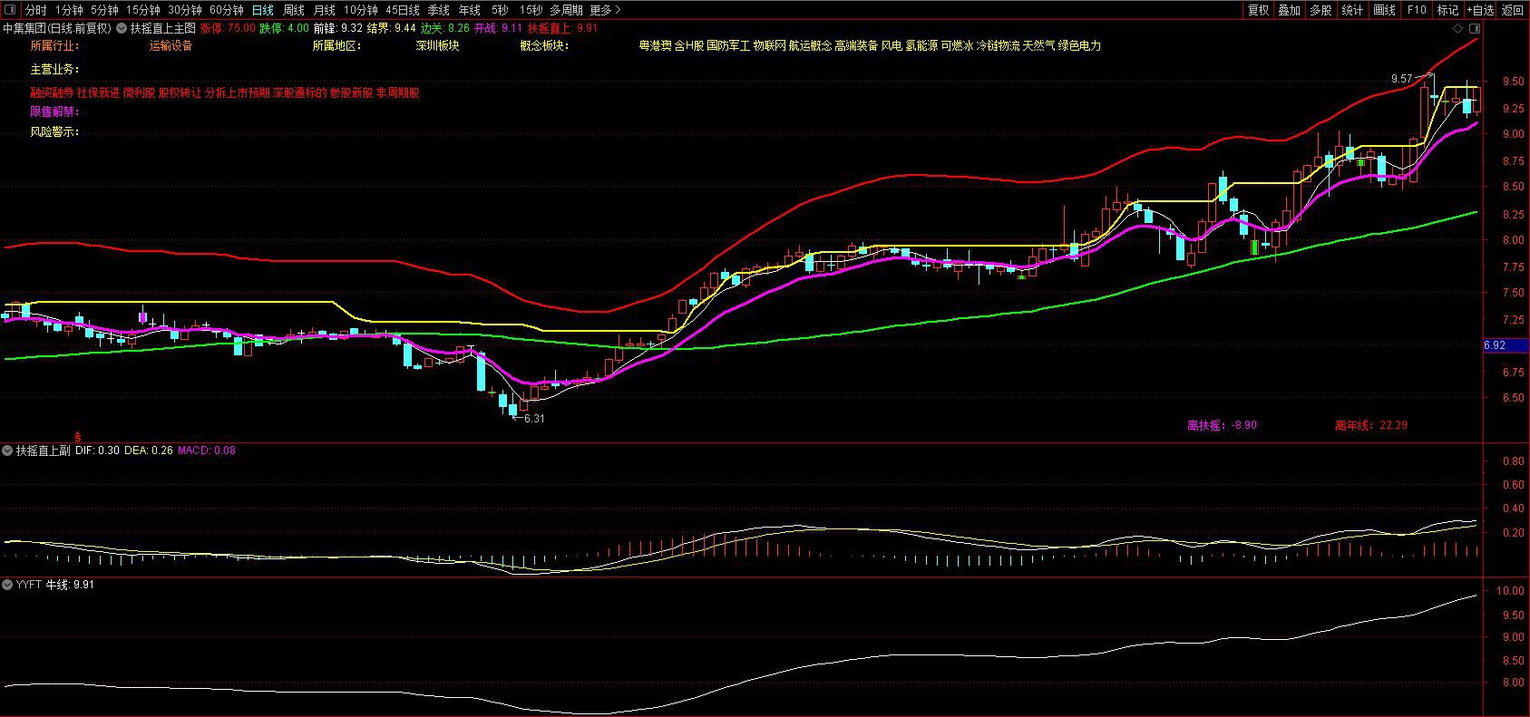Click the 所属地区 label
The width and height of the screenshot is (1530, 717).
tap(336, 45)
